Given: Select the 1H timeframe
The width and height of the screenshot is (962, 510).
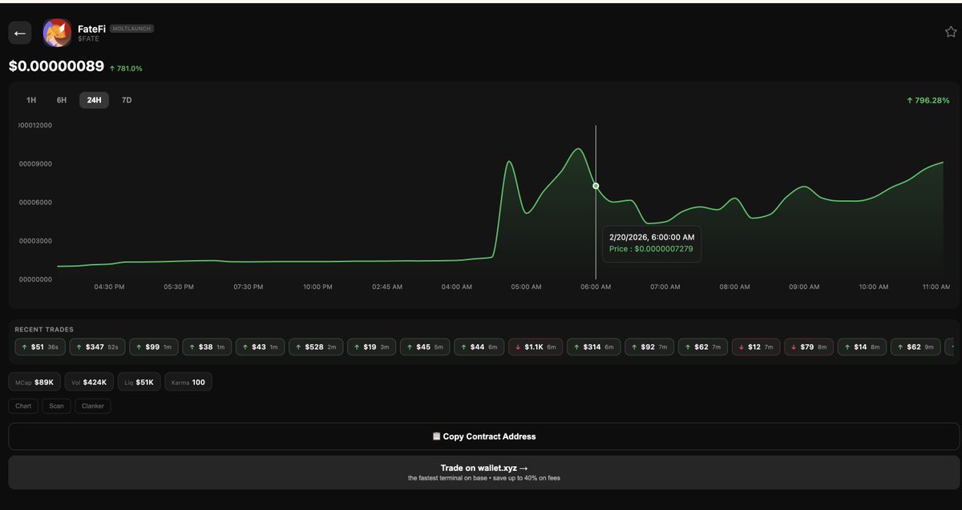Looking at the screenshot, I should (x=31, y=100).
